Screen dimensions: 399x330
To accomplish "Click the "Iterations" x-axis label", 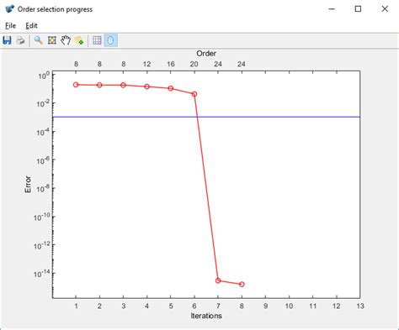I will tap(206, 316).
